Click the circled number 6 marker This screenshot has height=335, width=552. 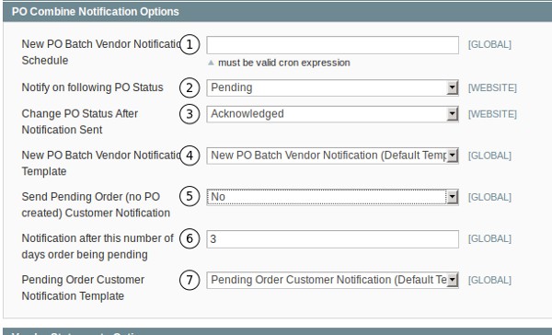point(190,239)
